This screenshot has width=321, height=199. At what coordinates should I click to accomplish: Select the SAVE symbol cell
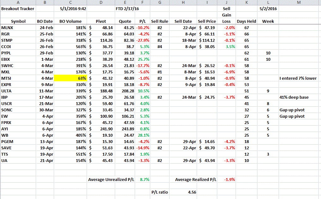click(x=18, y=148)
